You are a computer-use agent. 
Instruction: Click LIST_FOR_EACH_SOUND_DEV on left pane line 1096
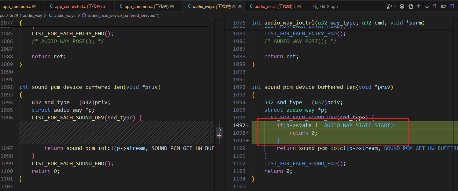click(x=68, y=117)
